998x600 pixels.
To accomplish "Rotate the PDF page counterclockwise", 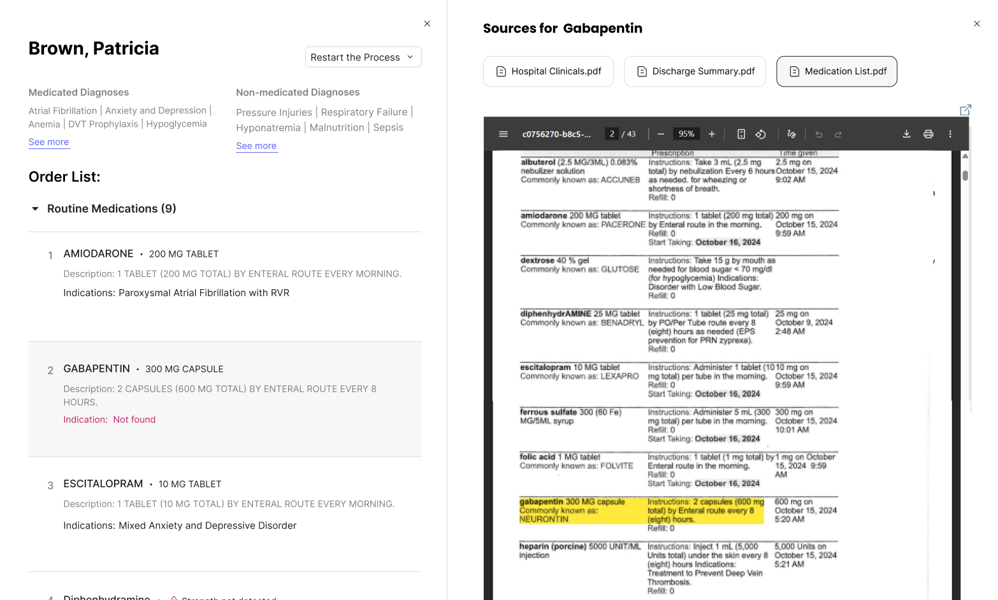I will pyautogui.click(x=761, y=134).
